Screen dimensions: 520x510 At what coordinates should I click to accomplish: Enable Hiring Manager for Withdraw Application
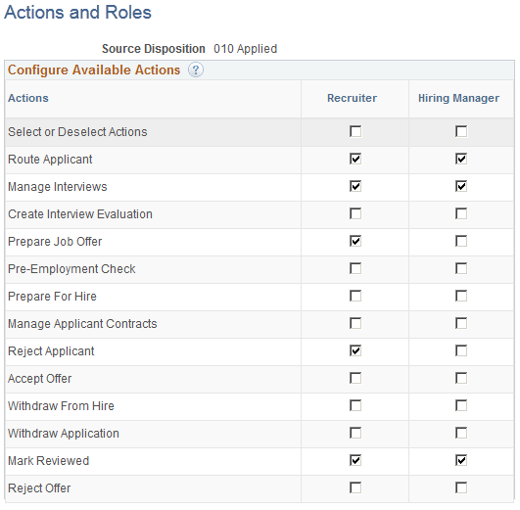coord(461,433)
